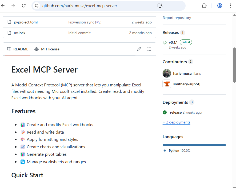
Task: Open release v0.1.1
Action: (173, 42)
